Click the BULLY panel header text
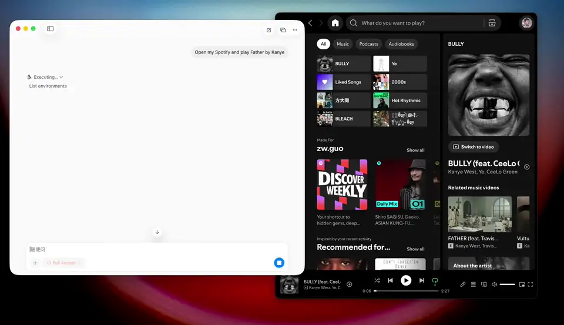The image size is (564, 325). (x=456, y=44)
